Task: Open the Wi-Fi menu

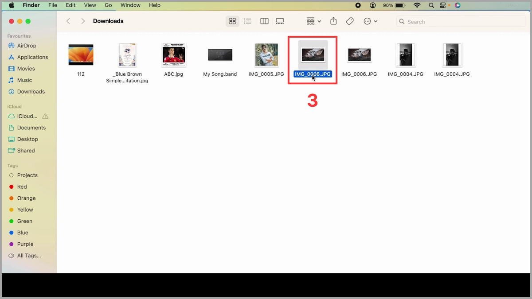Action: coord(417,5)
